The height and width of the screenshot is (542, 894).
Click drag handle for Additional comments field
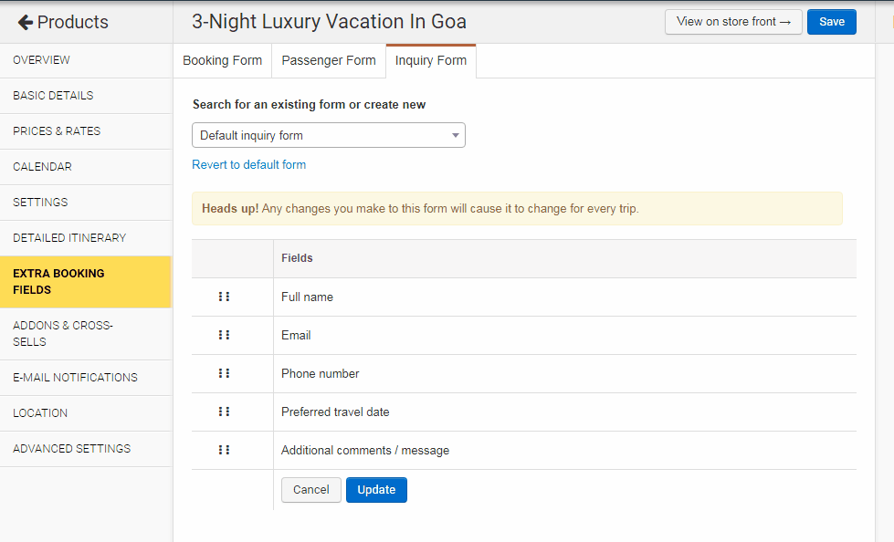224,450
